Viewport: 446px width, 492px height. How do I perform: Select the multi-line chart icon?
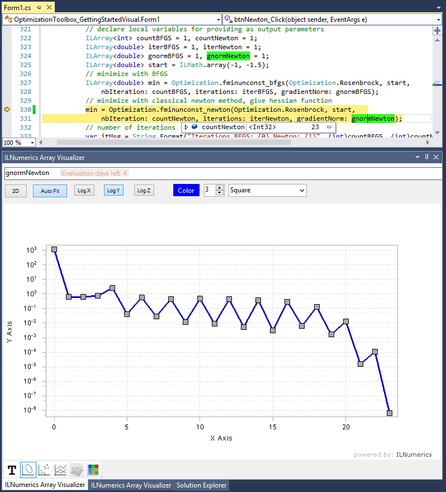click(60, 470)
